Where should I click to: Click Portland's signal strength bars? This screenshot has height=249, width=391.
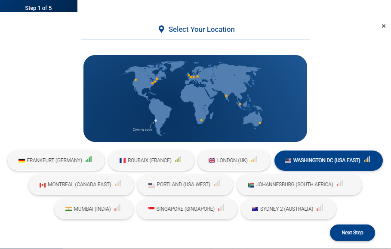pos(217,184)
